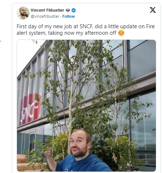Open the X logo link
The height and width of the screenshot is (173, 162).
[153, 10]
